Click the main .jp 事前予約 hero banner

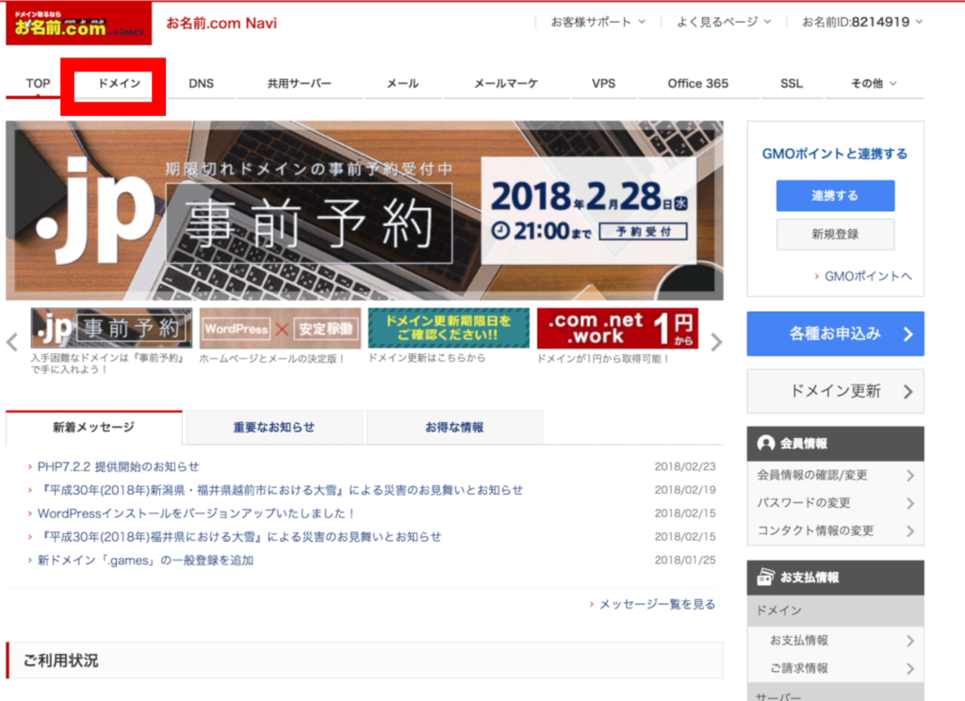coord(365,210)
